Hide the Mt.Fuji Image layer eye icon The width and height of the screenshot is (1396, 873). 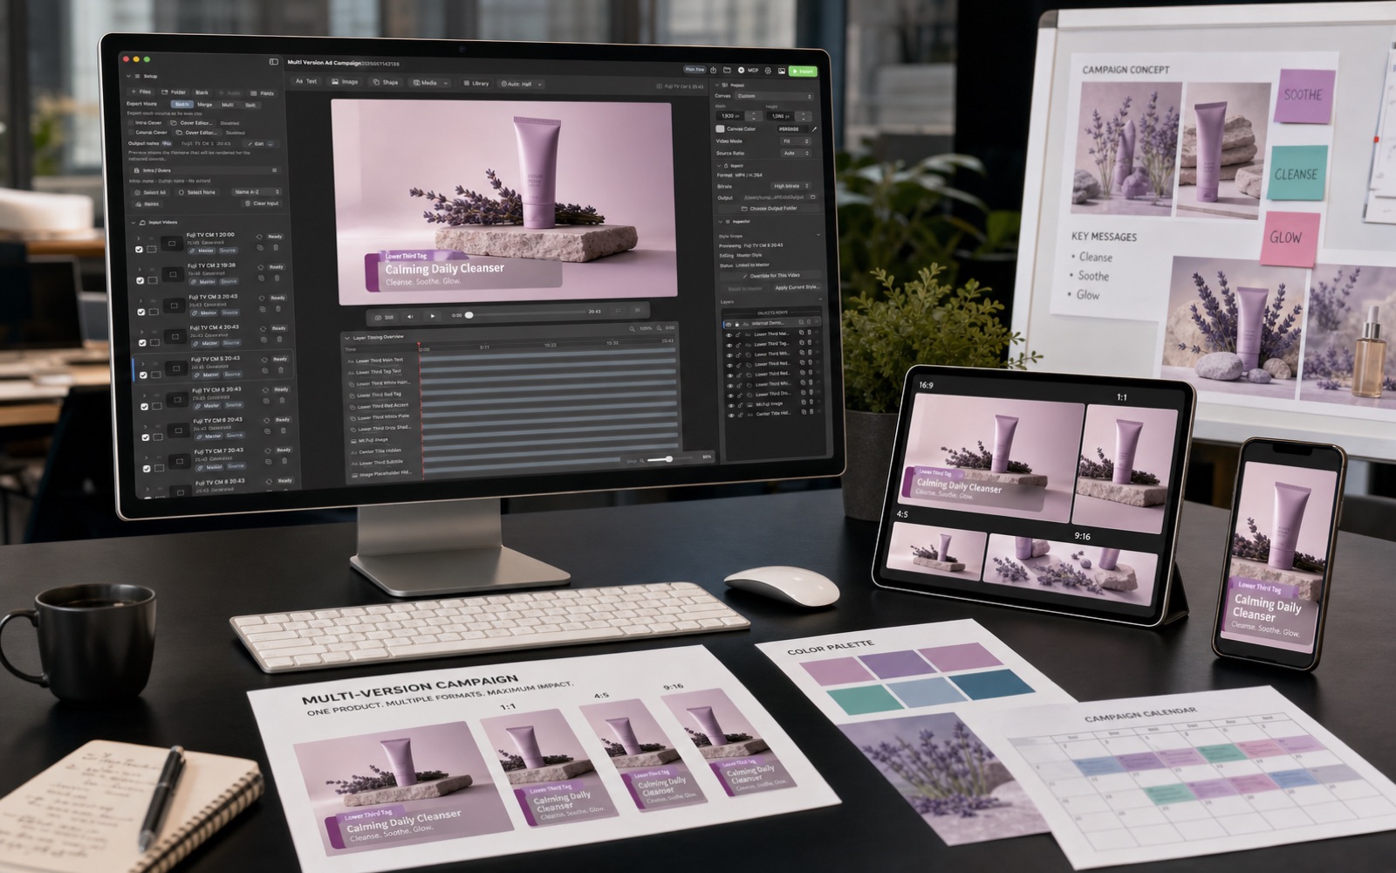pos(730,404)
